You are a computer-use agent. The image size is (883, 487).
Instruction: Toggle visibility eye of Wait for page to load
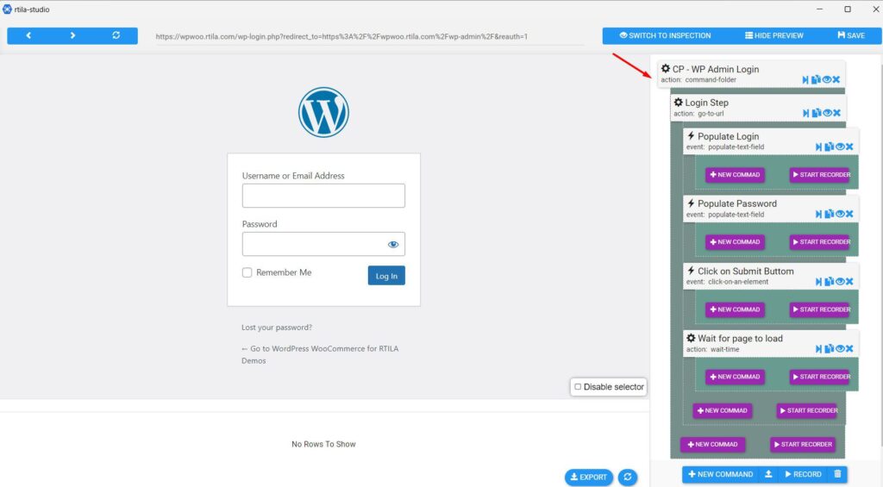coord(840,349)
